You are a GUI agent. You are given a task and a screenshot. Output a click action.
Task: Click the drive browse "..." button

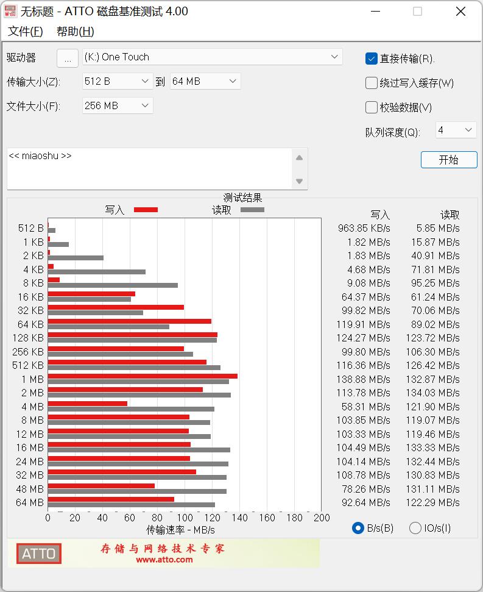tap(68, 58)
